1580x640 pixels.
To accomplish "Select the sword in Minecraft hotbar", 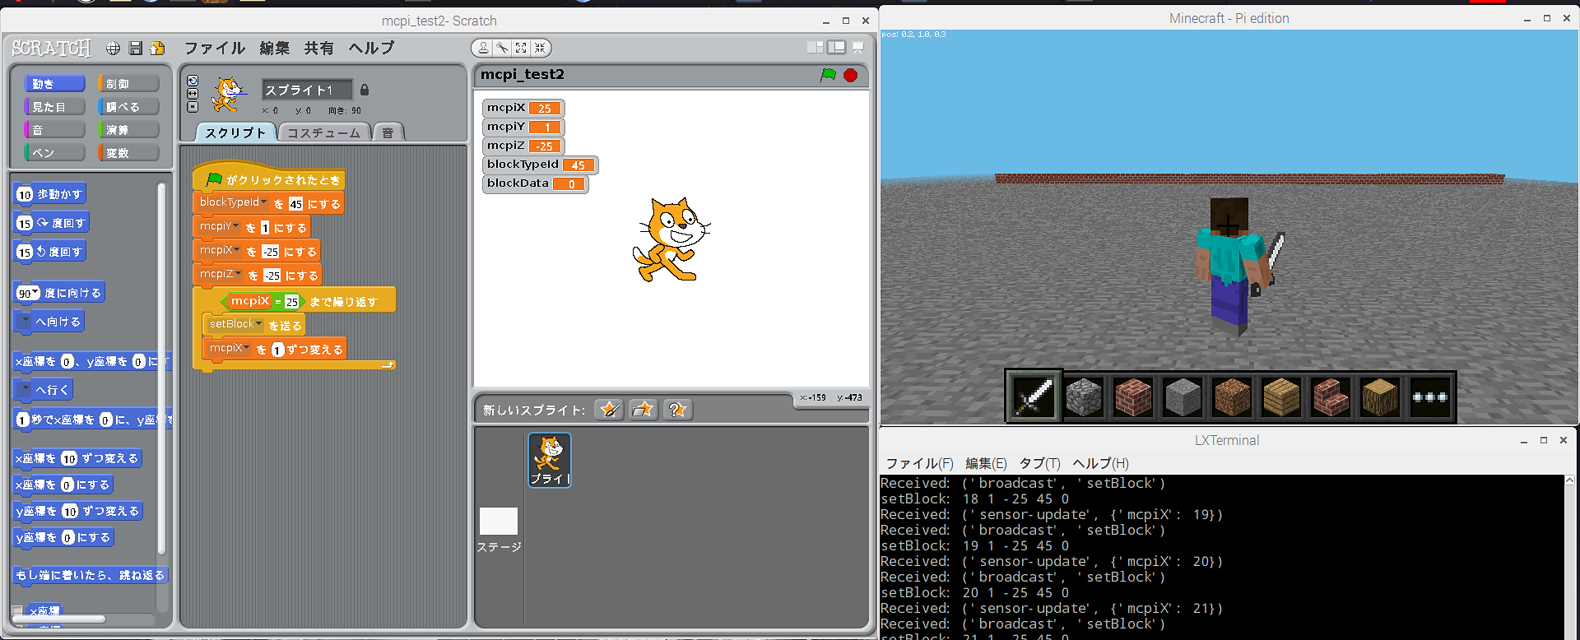I will [1034, 397].
